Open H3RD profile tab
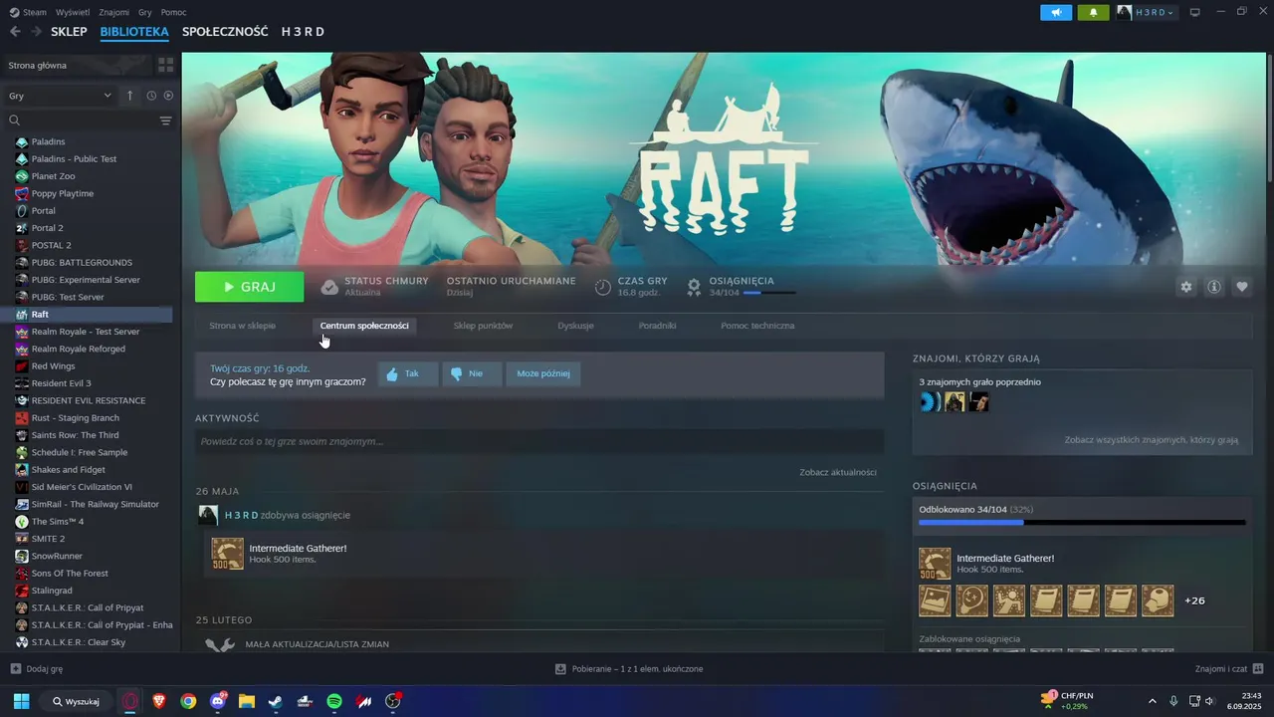The width and height of the screenshot is (1274, 717). pos(303,32)
